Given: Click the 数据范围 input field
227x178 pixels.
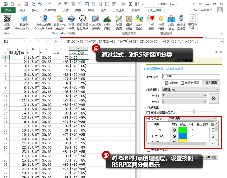Looking at the screenshot, I should (x=191, y=77).
